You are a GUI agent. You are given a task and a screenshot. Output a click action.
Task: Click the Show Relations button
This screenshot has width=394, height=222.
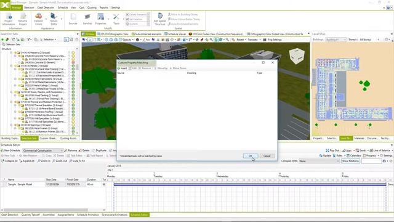click(350, 161)
